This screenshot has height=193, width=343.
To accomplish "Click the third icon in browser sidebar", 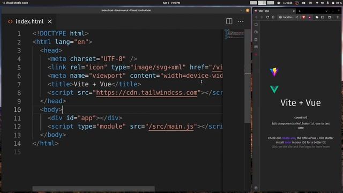I will pyautogui.click(x=256, y=39).
